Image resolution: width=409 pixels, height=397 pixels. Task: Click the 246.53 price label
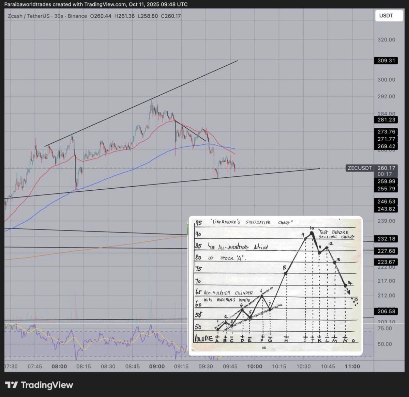pos(386,202)
